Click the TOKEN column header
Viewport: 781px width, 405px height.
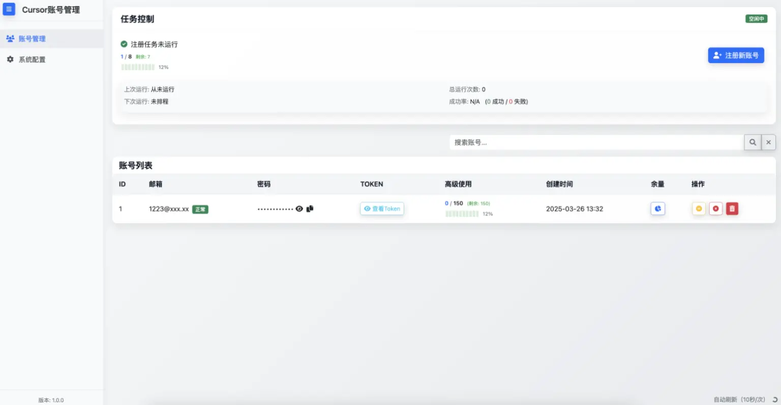(x=372, y=184)
